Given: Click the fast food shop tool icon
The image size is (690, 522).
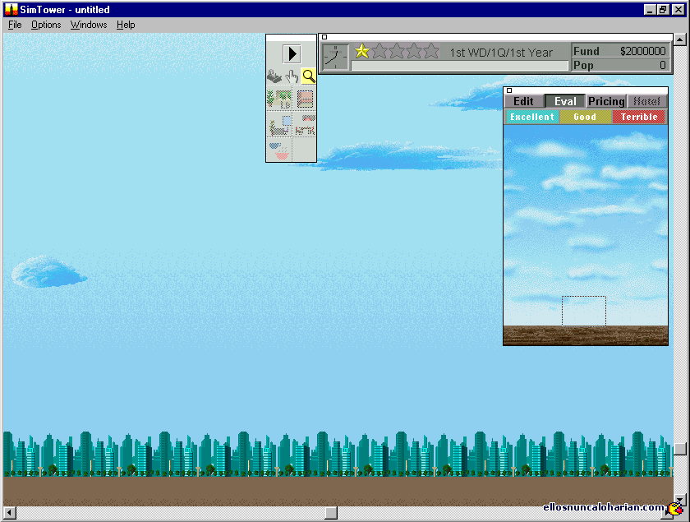Looking at the screenshot, I should tap(279, 150).
